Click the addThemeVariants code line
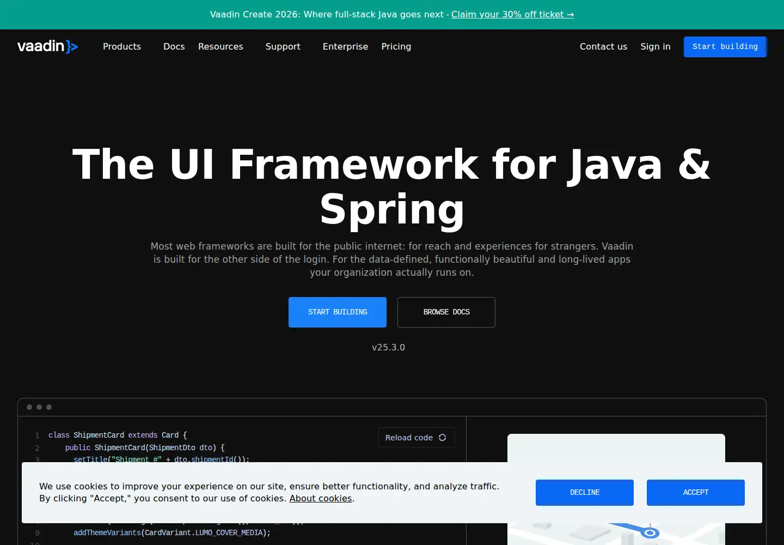The width and height of the screenshot is (784, 545). (172, 532)
